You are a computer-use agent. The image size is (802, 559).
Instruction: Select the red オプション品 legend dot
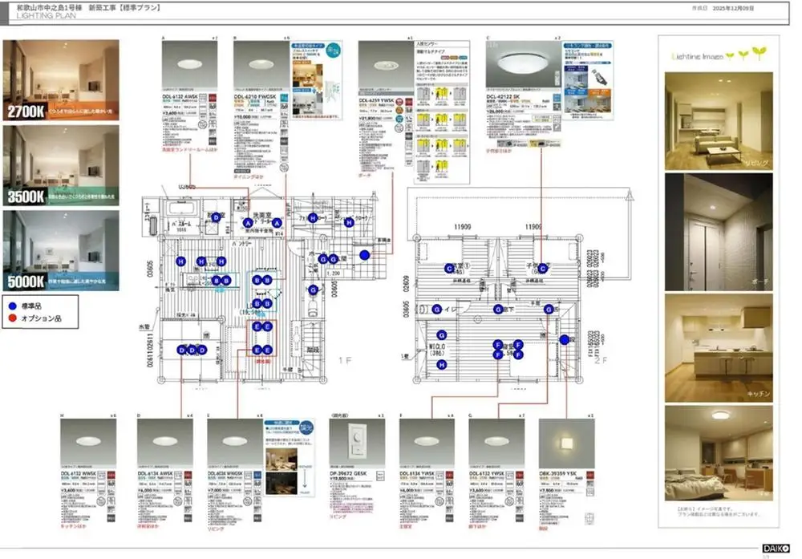(11, 318)
